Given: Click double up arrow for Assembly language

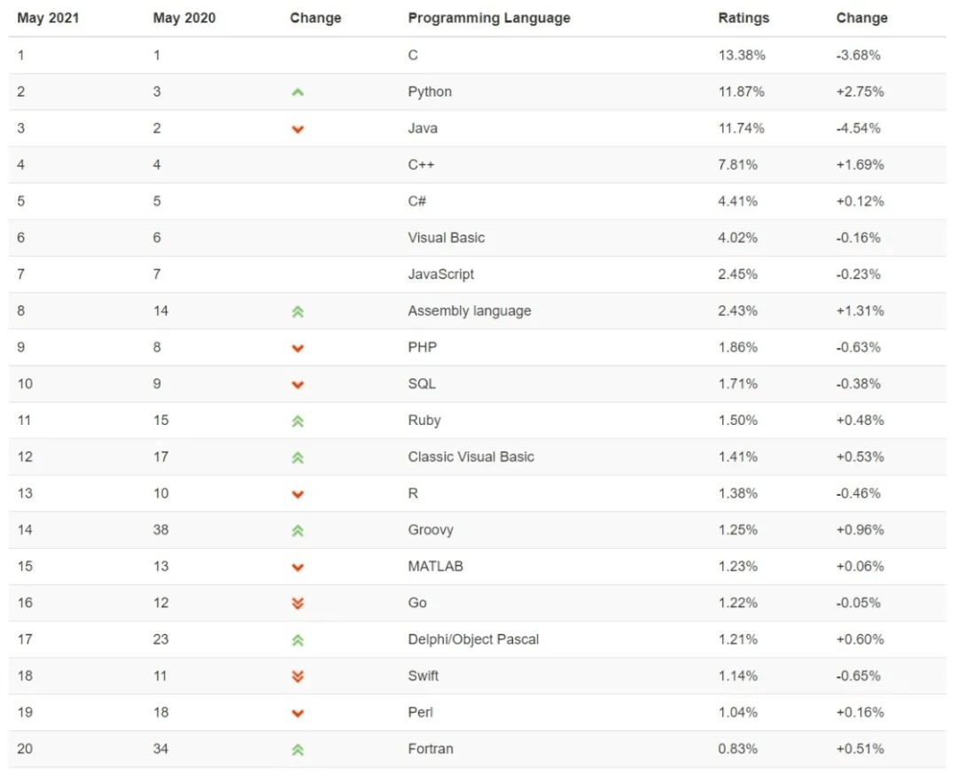Looking at the screenshot, I should point(298,312).
